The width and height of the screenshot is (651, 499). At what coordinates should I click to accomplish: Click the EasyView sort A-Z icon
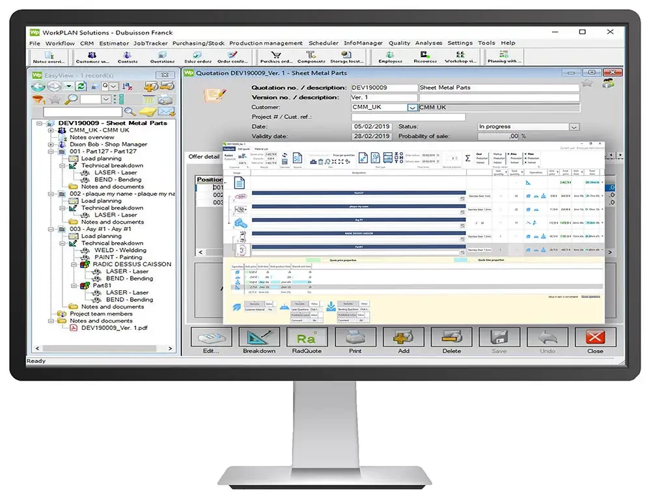pos(128,87)
